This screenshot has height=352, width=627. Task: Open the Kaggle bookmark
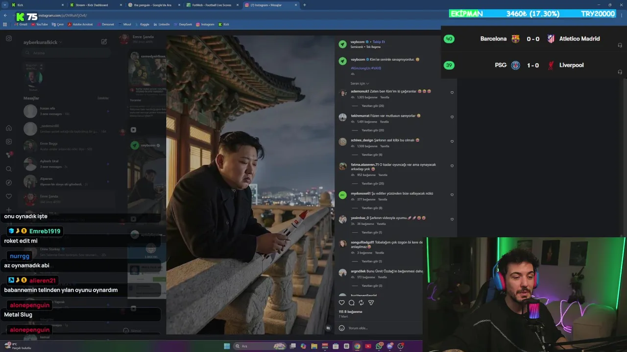tap(142, 24)
